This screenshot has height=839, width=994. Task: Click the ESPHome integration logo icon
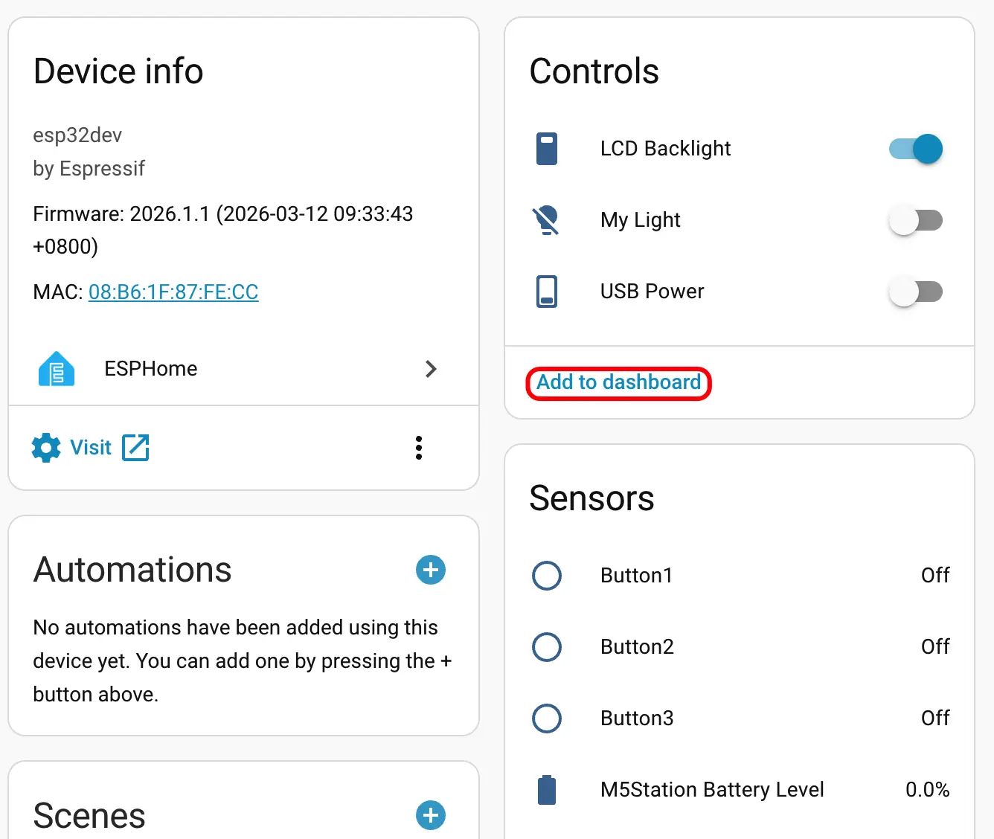pyautogui.click(x=57, y=369)
